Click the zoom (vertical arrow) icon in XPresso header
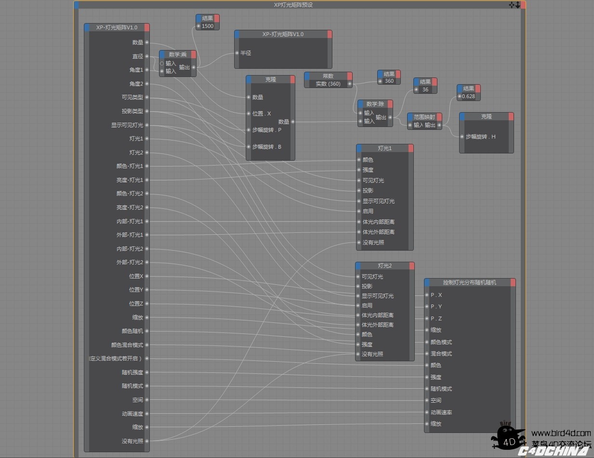This screenshot has width=594, height=458. [x=517, y=5]
